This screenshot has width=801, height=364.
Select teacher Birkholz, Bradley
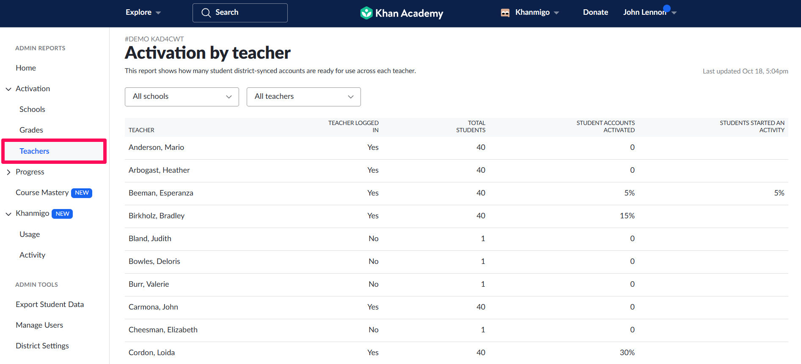(157, 216)
